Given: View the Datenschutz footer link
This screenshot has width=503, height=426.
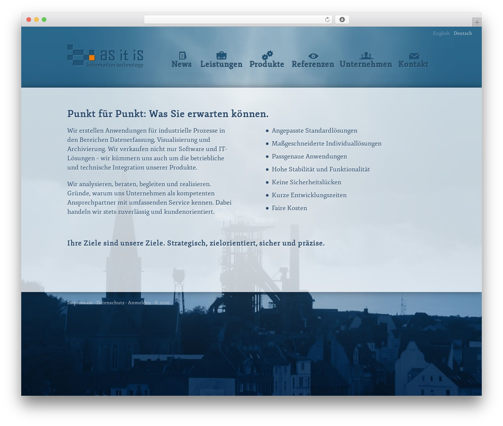Looking at the screenshot, I should 110,303.
